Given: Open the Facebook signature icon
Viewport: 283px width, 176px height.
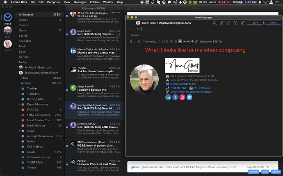Looking at the screenshot, I should click(175, 97).
